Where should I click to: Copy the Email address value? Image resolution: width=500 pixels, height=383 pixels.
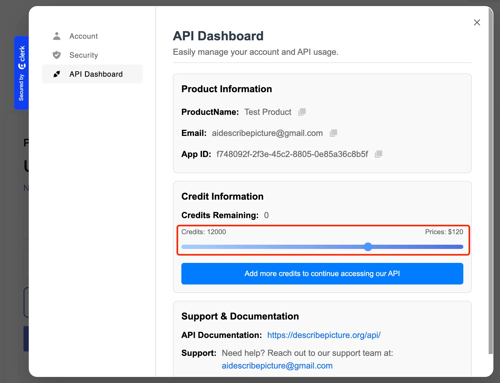(x=333, y=133)
